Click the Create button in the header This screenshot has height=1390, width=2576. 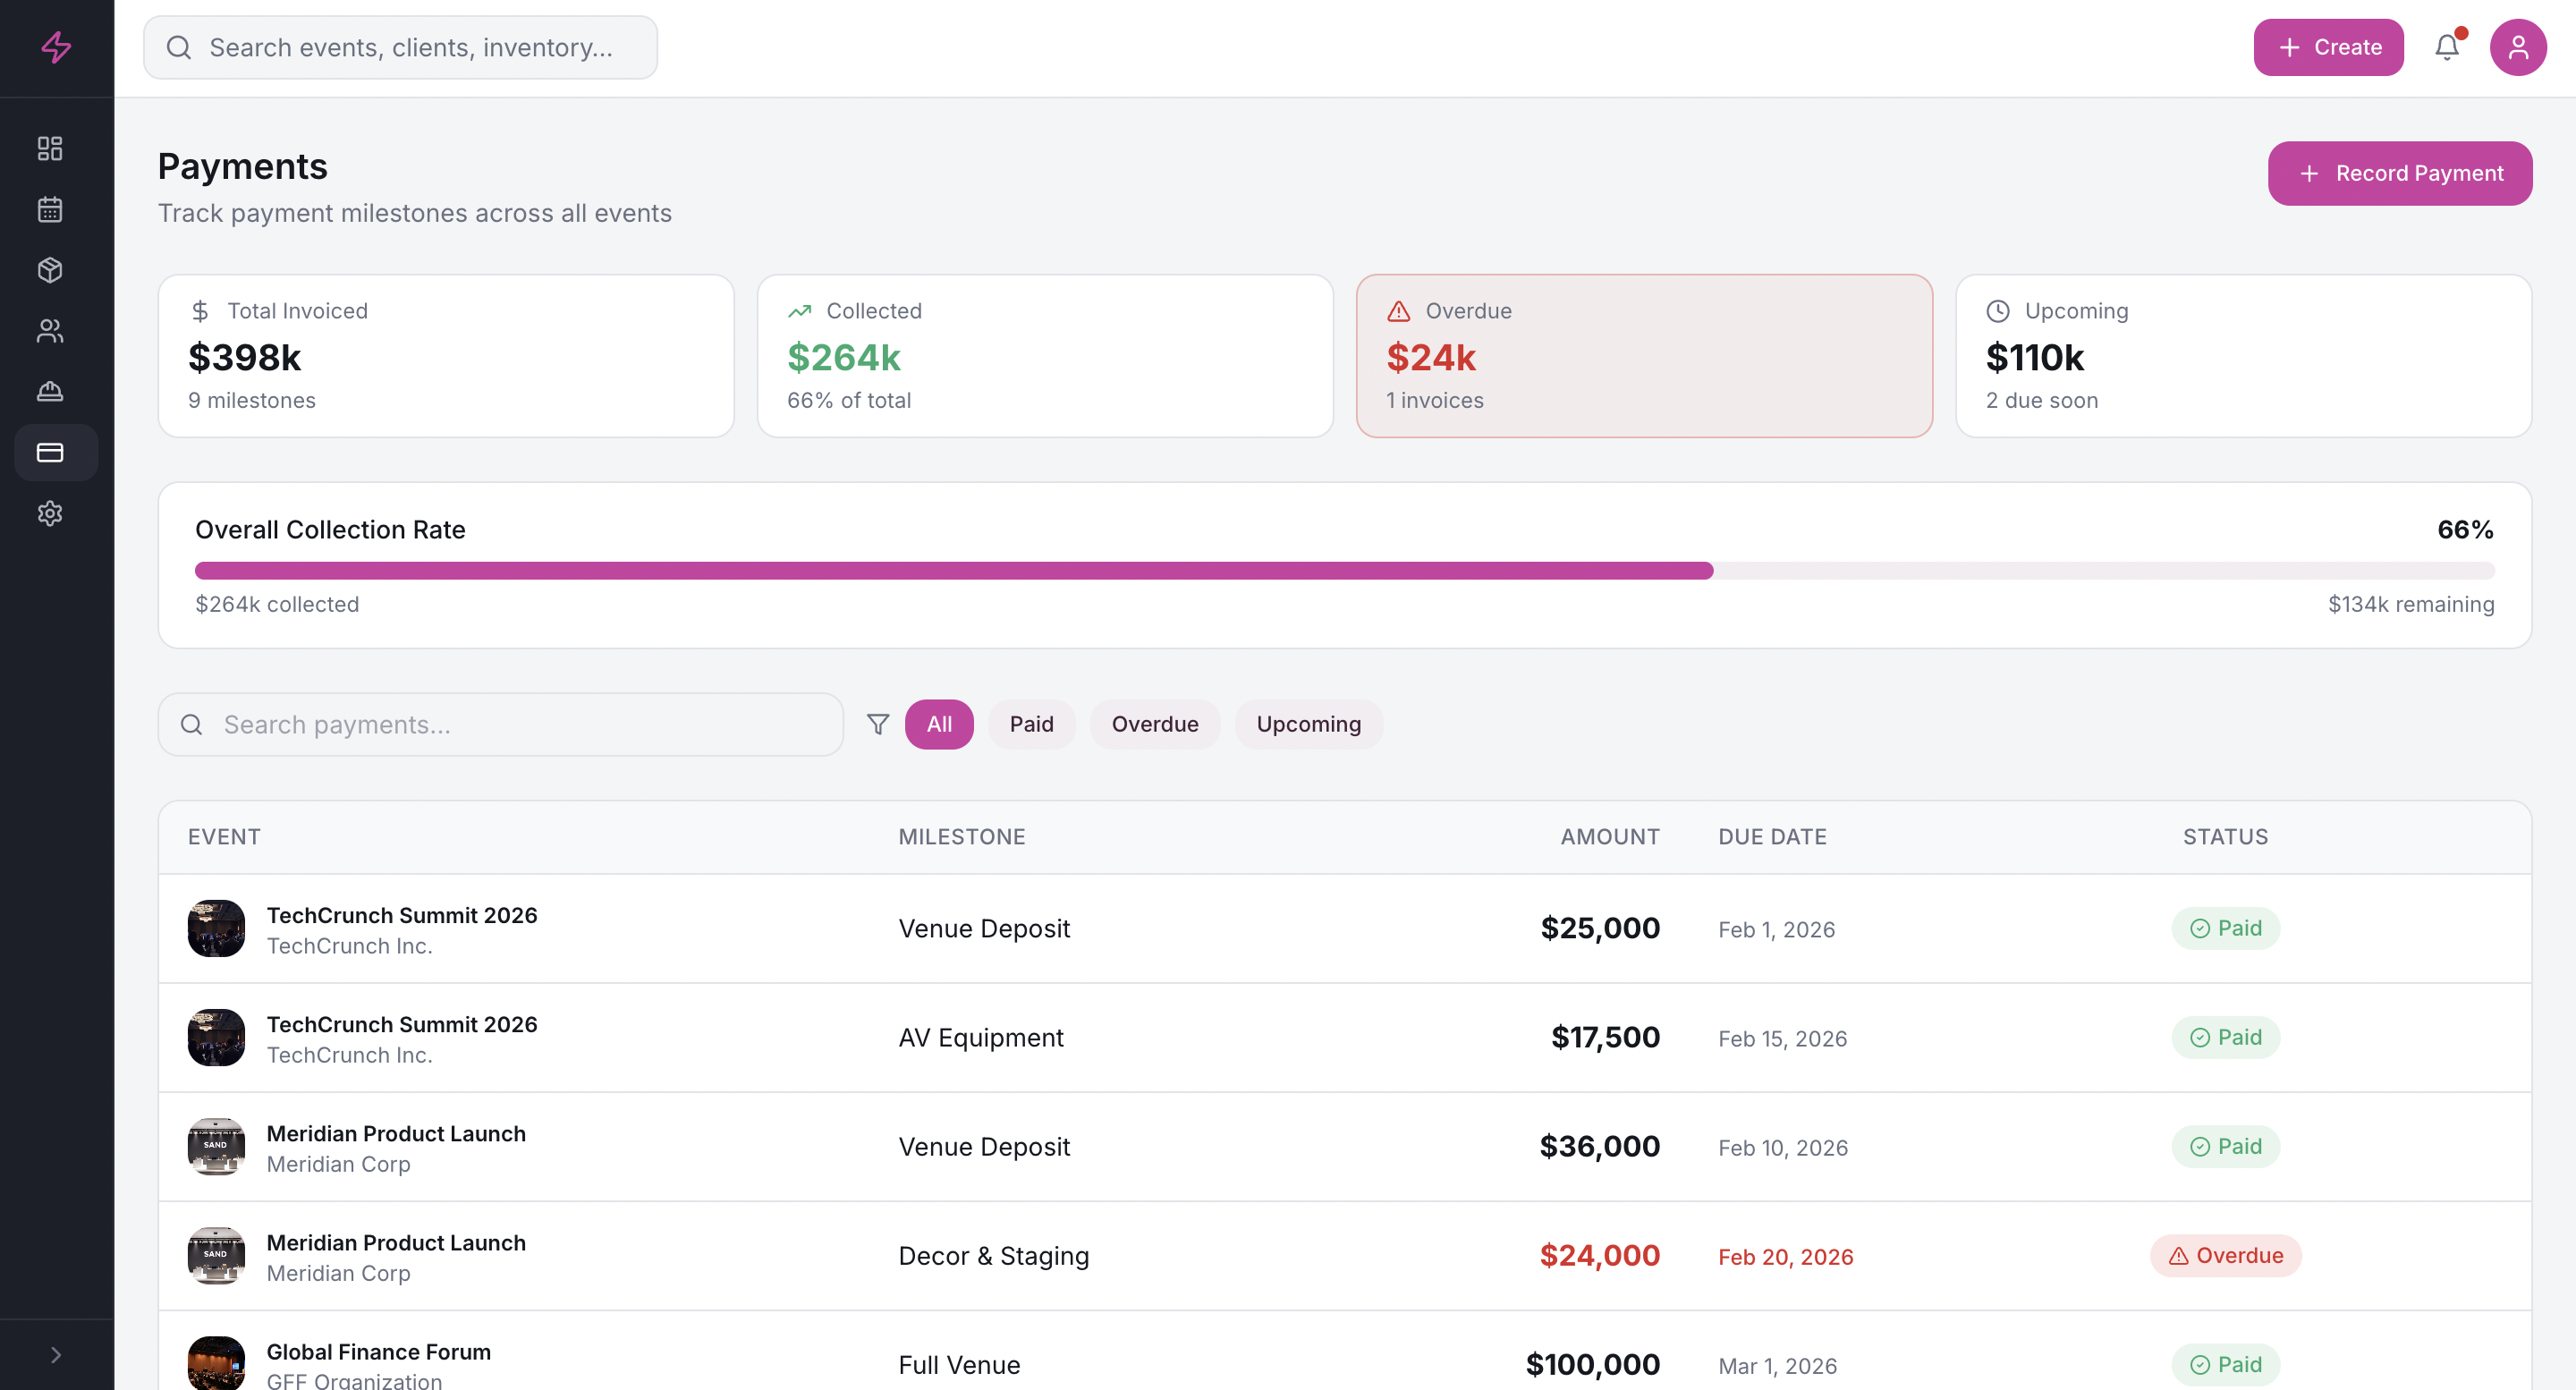[x=2329, y=47]
